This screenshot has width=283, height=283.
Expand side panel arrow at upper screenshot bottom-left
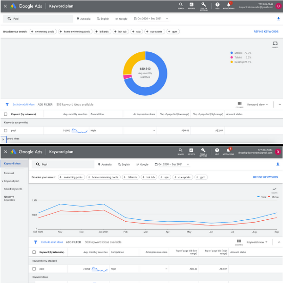tap(3, 139)
